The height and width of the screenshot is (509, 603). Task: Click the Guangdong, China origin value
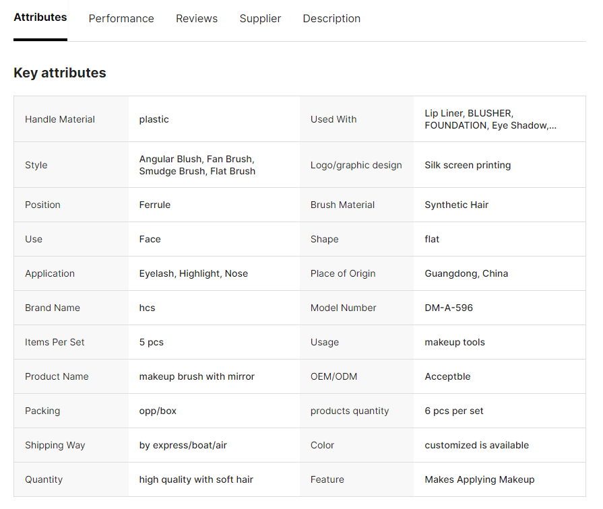[466, 273]
